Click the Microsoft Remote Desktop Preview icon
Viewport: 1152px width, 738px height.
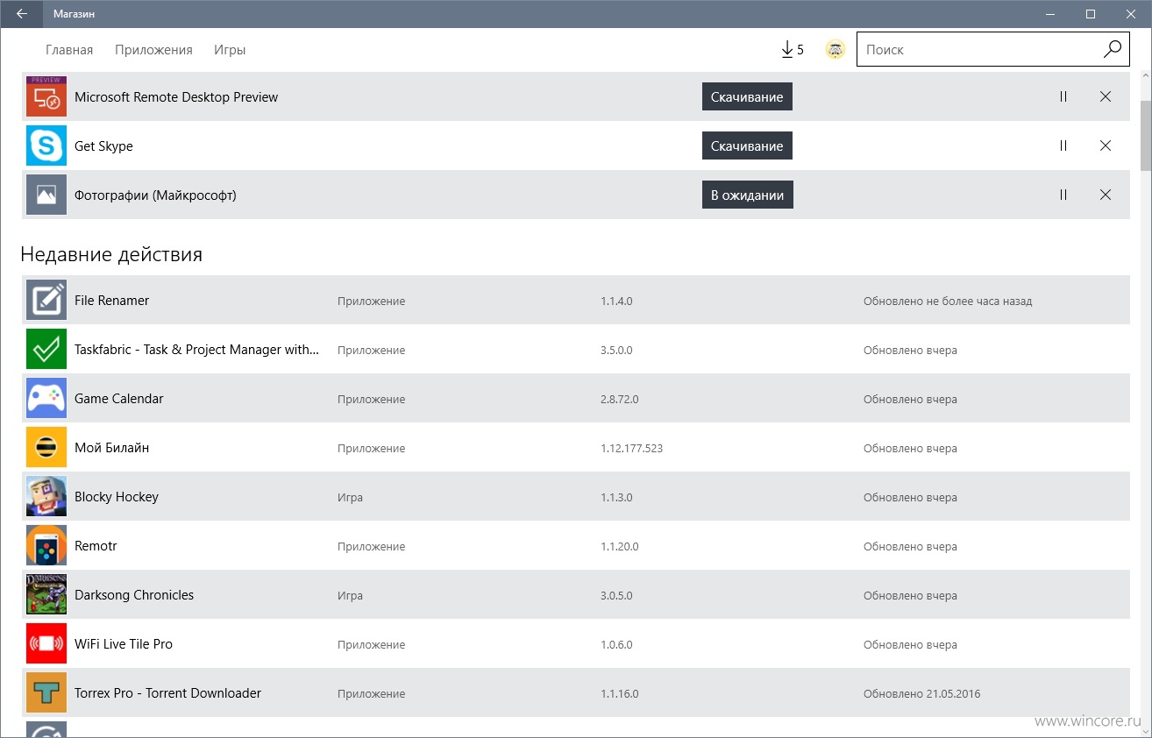(46, 96)
